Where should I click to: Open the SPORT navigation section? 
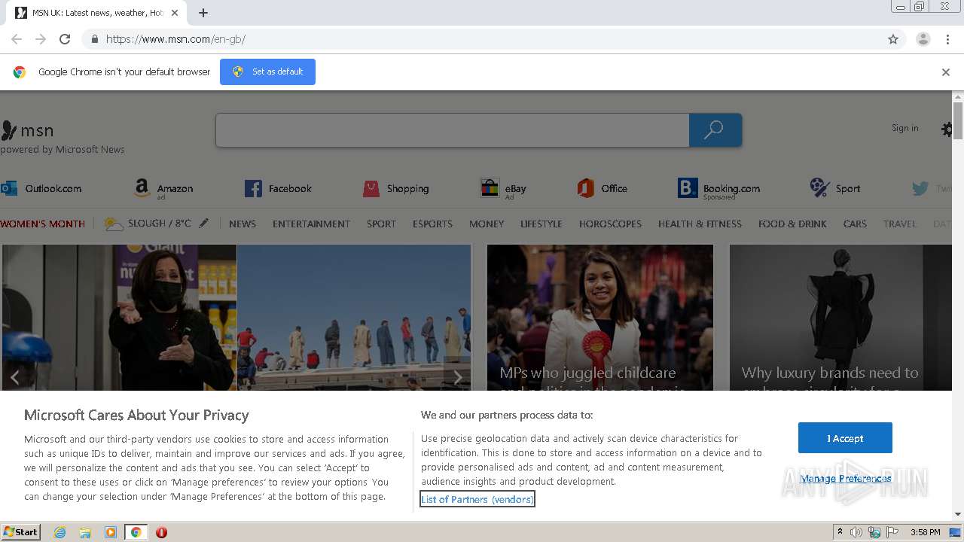coord(381,224)
